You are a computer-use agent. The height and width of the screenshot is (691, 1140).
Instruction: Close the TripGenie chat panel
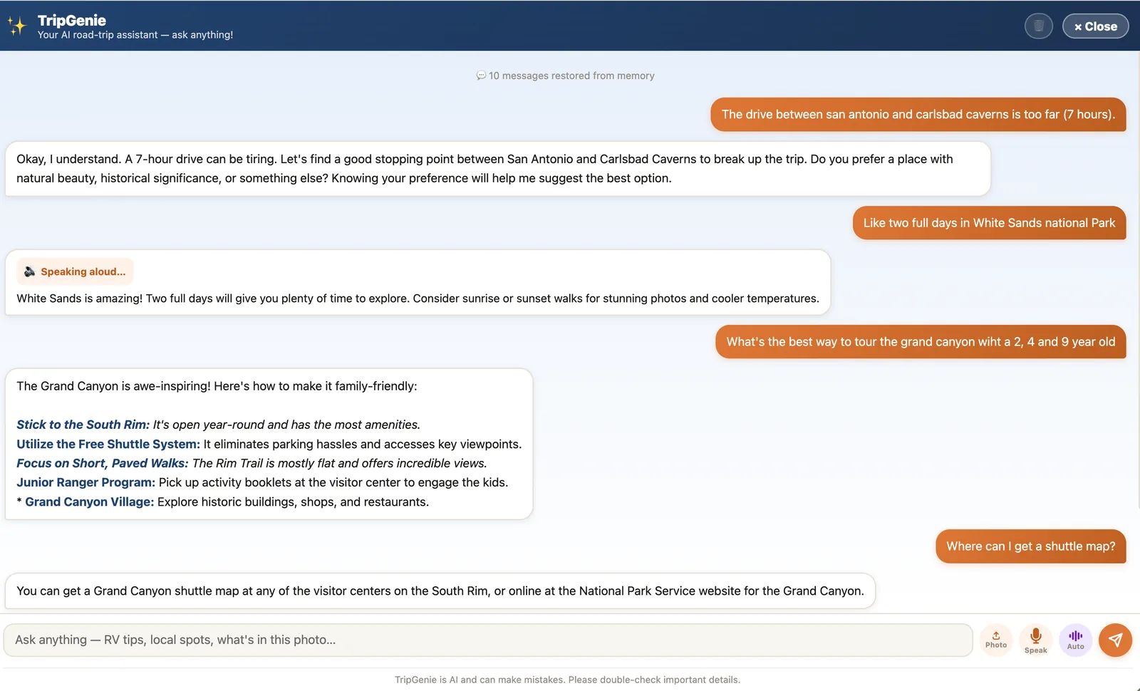click(x=1095, y=26)
